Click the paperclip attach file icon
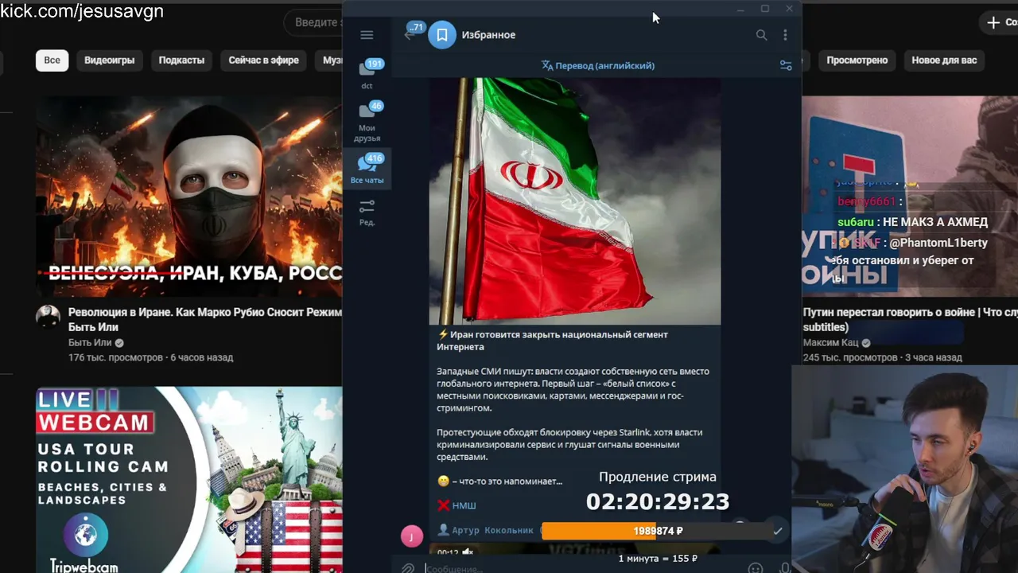 (x=407, y=568)
